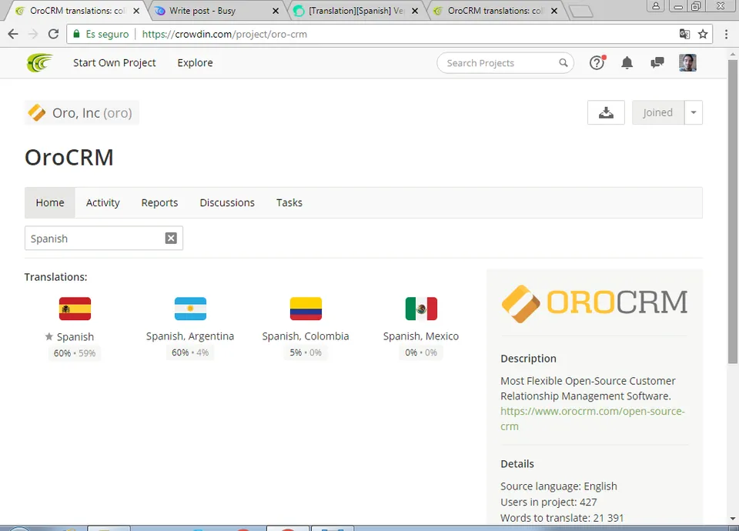
Task: Click the Spanish language filter field
Action: [x=104, y=239]
